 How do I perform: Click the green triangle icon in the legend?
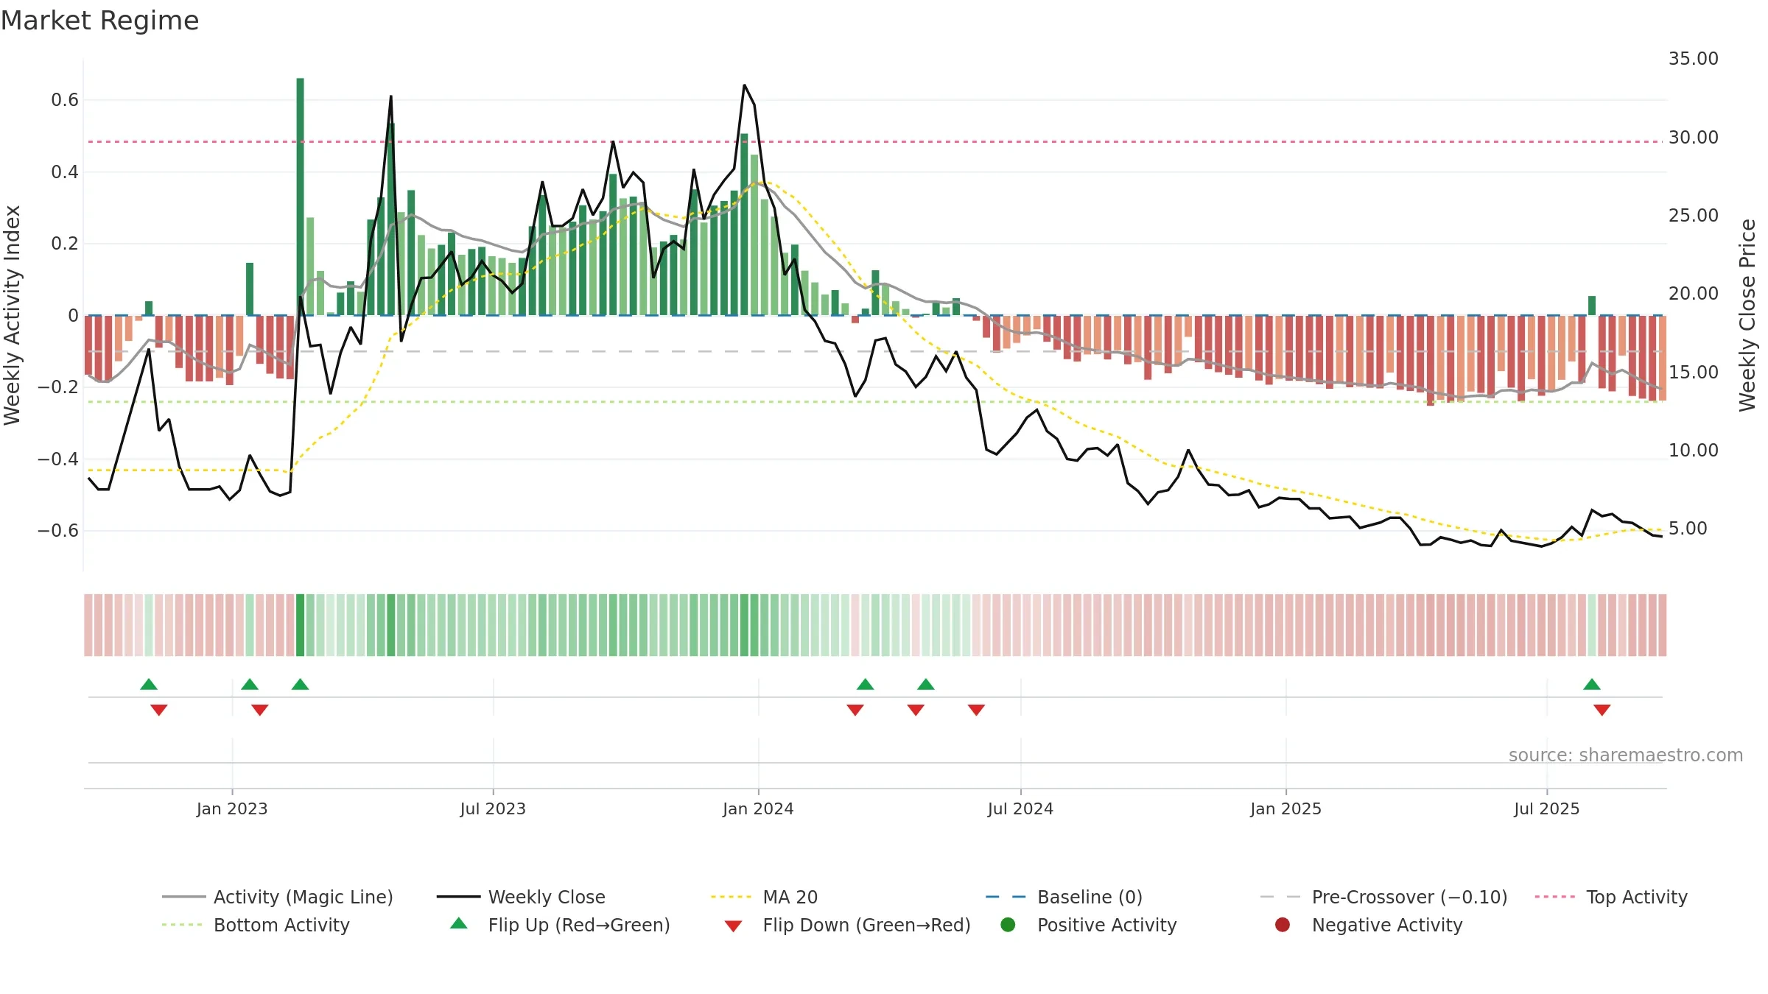459,923
